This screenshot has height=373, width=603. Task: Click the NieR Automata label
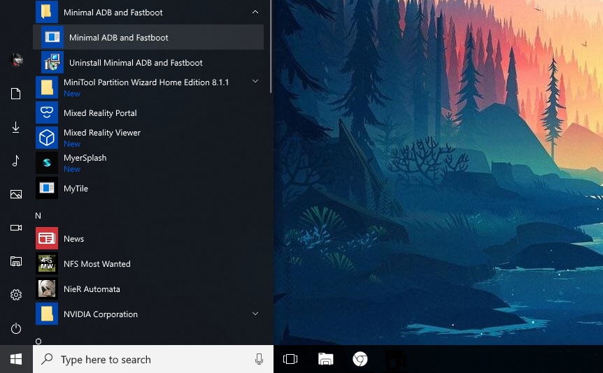(92, 289)
